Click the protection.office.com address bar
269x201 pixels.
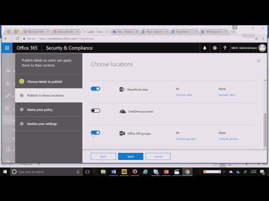point(137,39)
